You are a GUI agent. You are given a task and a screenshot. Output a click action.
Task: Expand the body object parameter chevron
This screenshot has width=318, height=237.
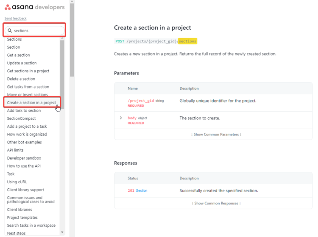pos(121,118)
